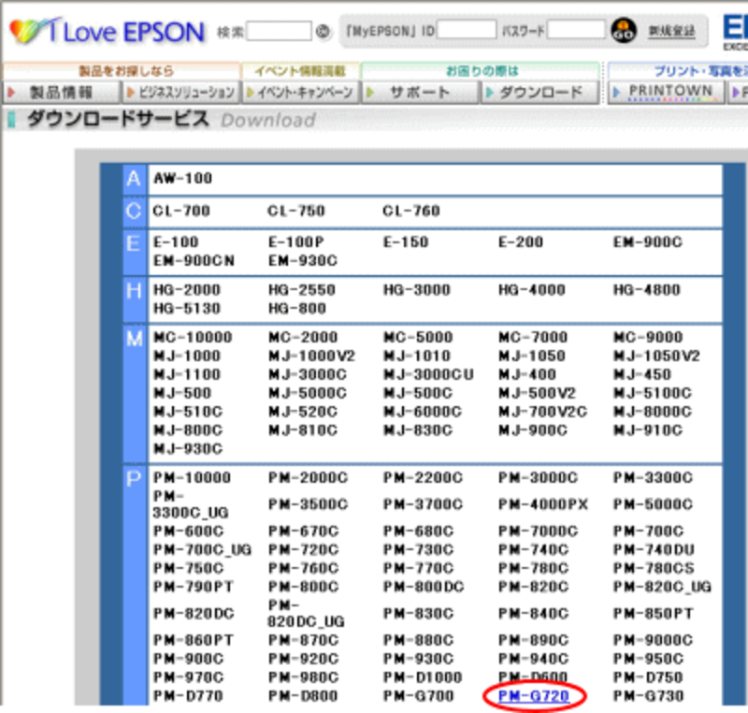Select the HG-800 model entry

[x=297, y=309]
